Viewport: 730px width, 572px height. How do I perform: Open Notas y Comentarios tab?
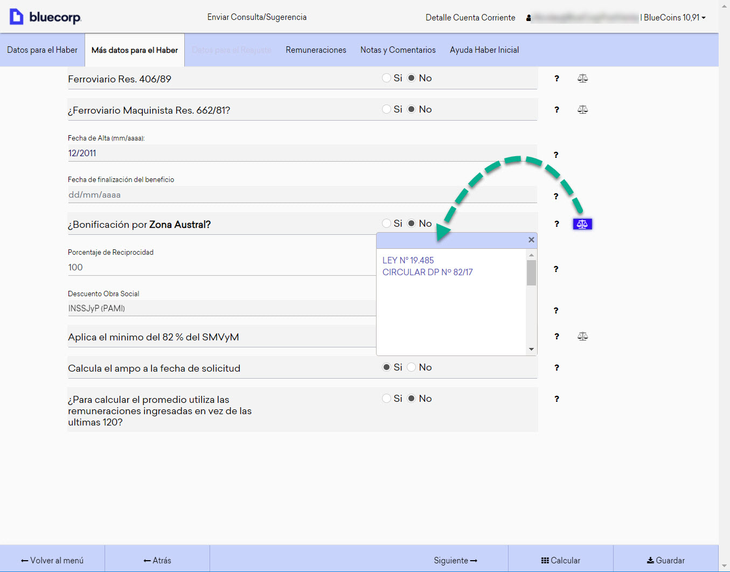tap(398, 50)
